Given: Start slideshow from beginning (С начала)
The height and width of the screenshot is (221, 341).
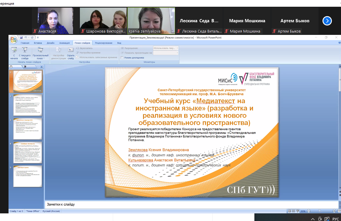Looking at the screenshot, I should [14, 53].
